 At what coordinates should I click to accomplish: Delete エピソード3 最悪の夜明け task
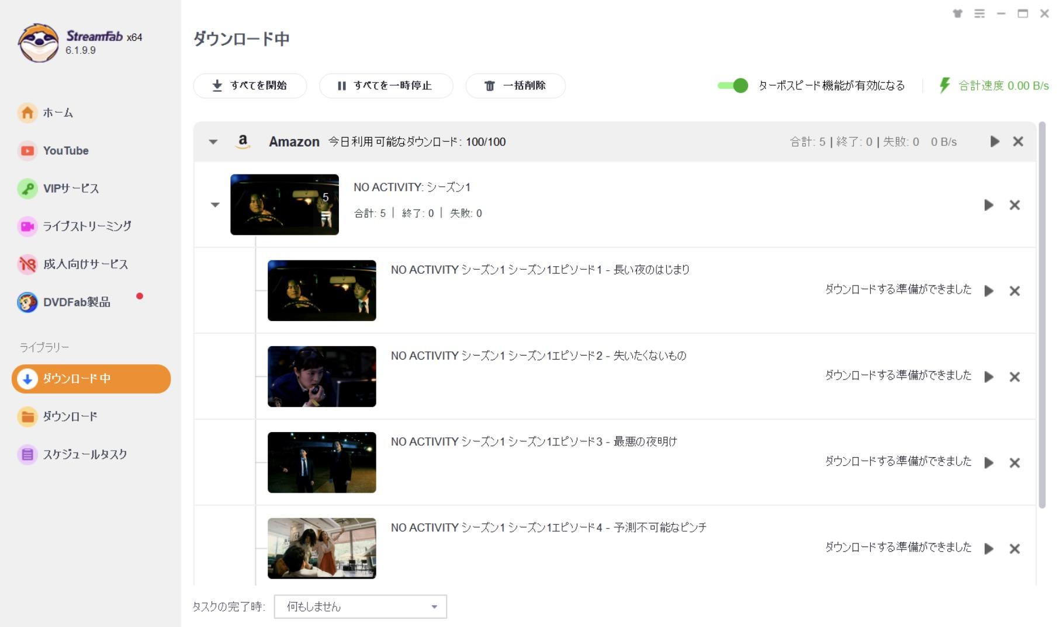tap(1015, 462)
